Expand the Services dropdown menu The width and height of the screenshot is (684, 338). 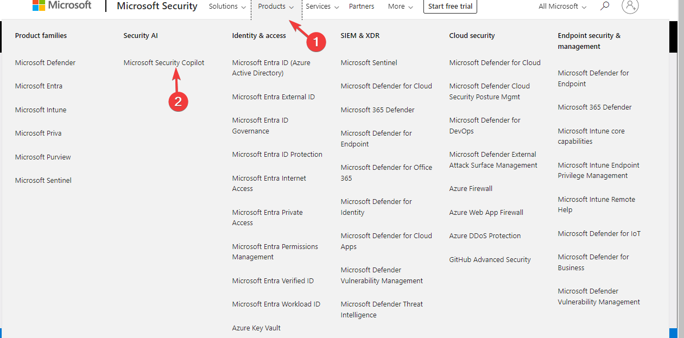(x=322, y=7)
